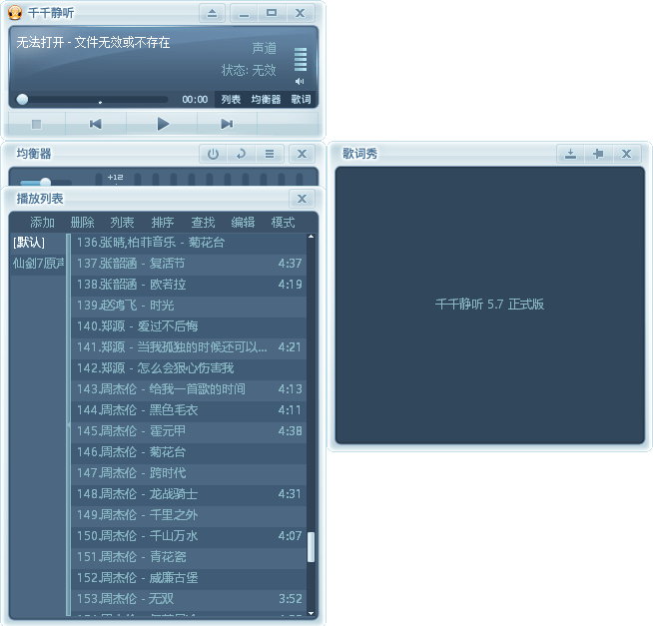The height and width of the screenshot is (626, 653).
Task: Open the 列表 menu in playlist toolbar
Action: pyautogui.click(x=122, y=223)
